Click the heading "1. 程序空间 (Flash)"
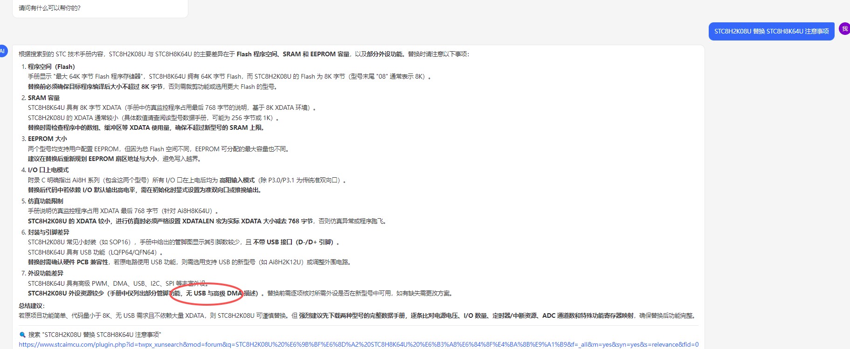This screenshot has width=850, height=349. (x=48, y=67)
